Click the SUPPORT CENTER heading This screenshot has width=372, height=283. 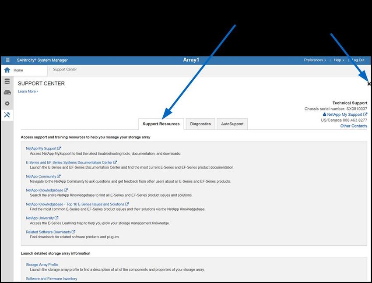click(41, 84)
